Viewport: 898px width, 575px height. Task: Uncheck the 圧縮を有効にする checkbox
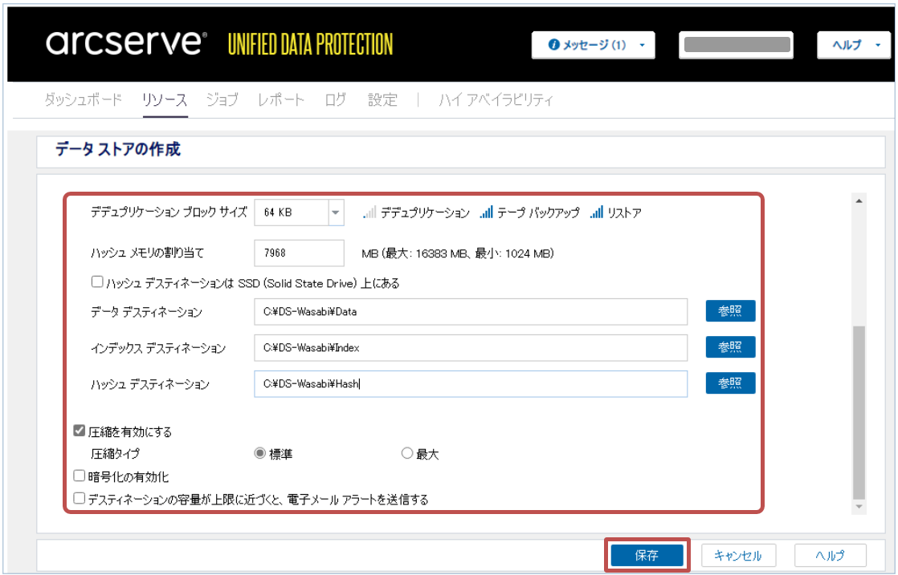(80, 431)
